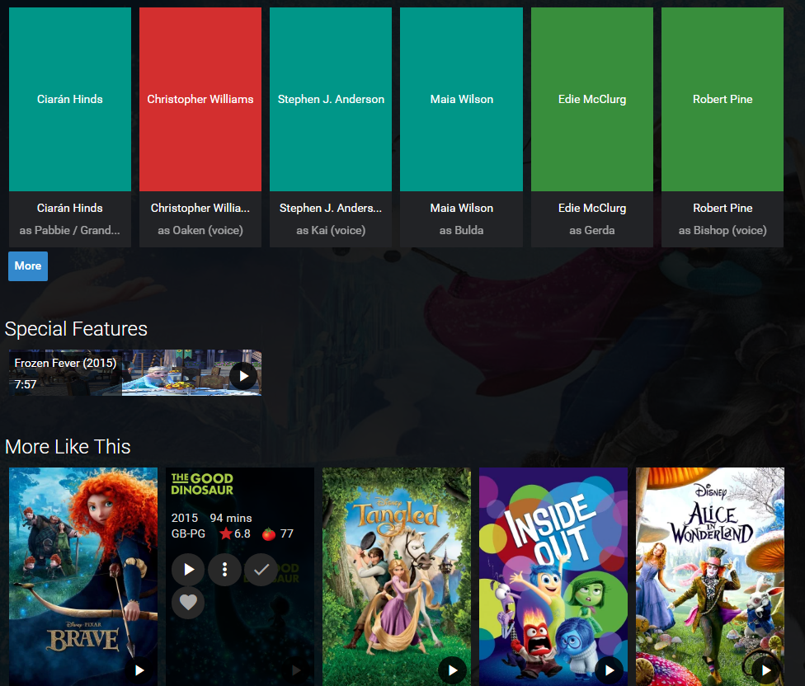This screenshot has width=805, height=686.
Task: Open the Tangled movie poster
Action: click(x=397, y=576)
